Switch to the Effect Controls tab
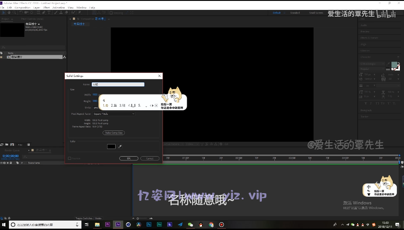This screenshot has height=230, width=404. pyautogui.click(x=32, y=19)
